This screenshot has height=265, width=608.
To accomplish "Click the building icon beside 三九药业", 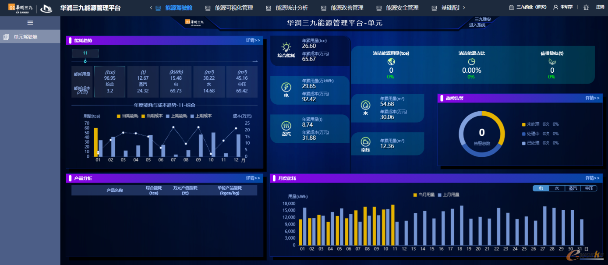I will click(x=512, y=7).
